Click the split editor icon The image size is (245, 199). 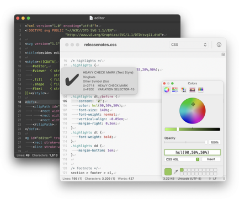(x=223, y=55)
